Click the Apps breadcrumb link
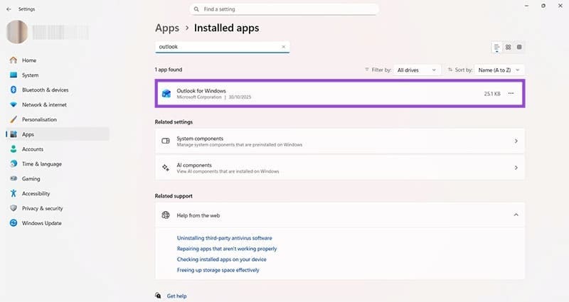Viewport: 569px width, 302px height. (x=166, y=28)
